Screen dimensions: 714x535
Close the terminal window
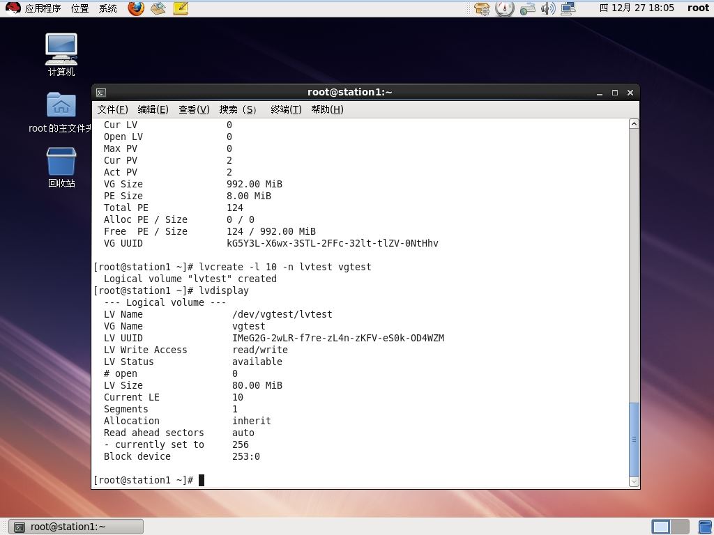[x=630, y=93]
